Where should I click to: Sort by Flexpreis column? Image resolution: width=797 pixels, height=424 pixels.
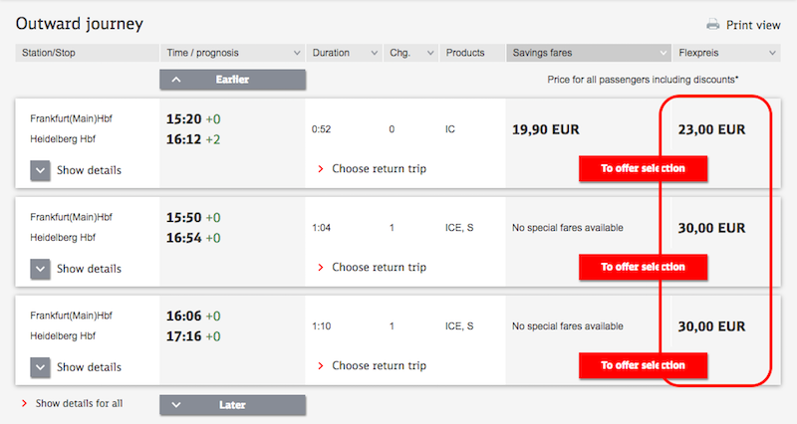tap(726, 53)
